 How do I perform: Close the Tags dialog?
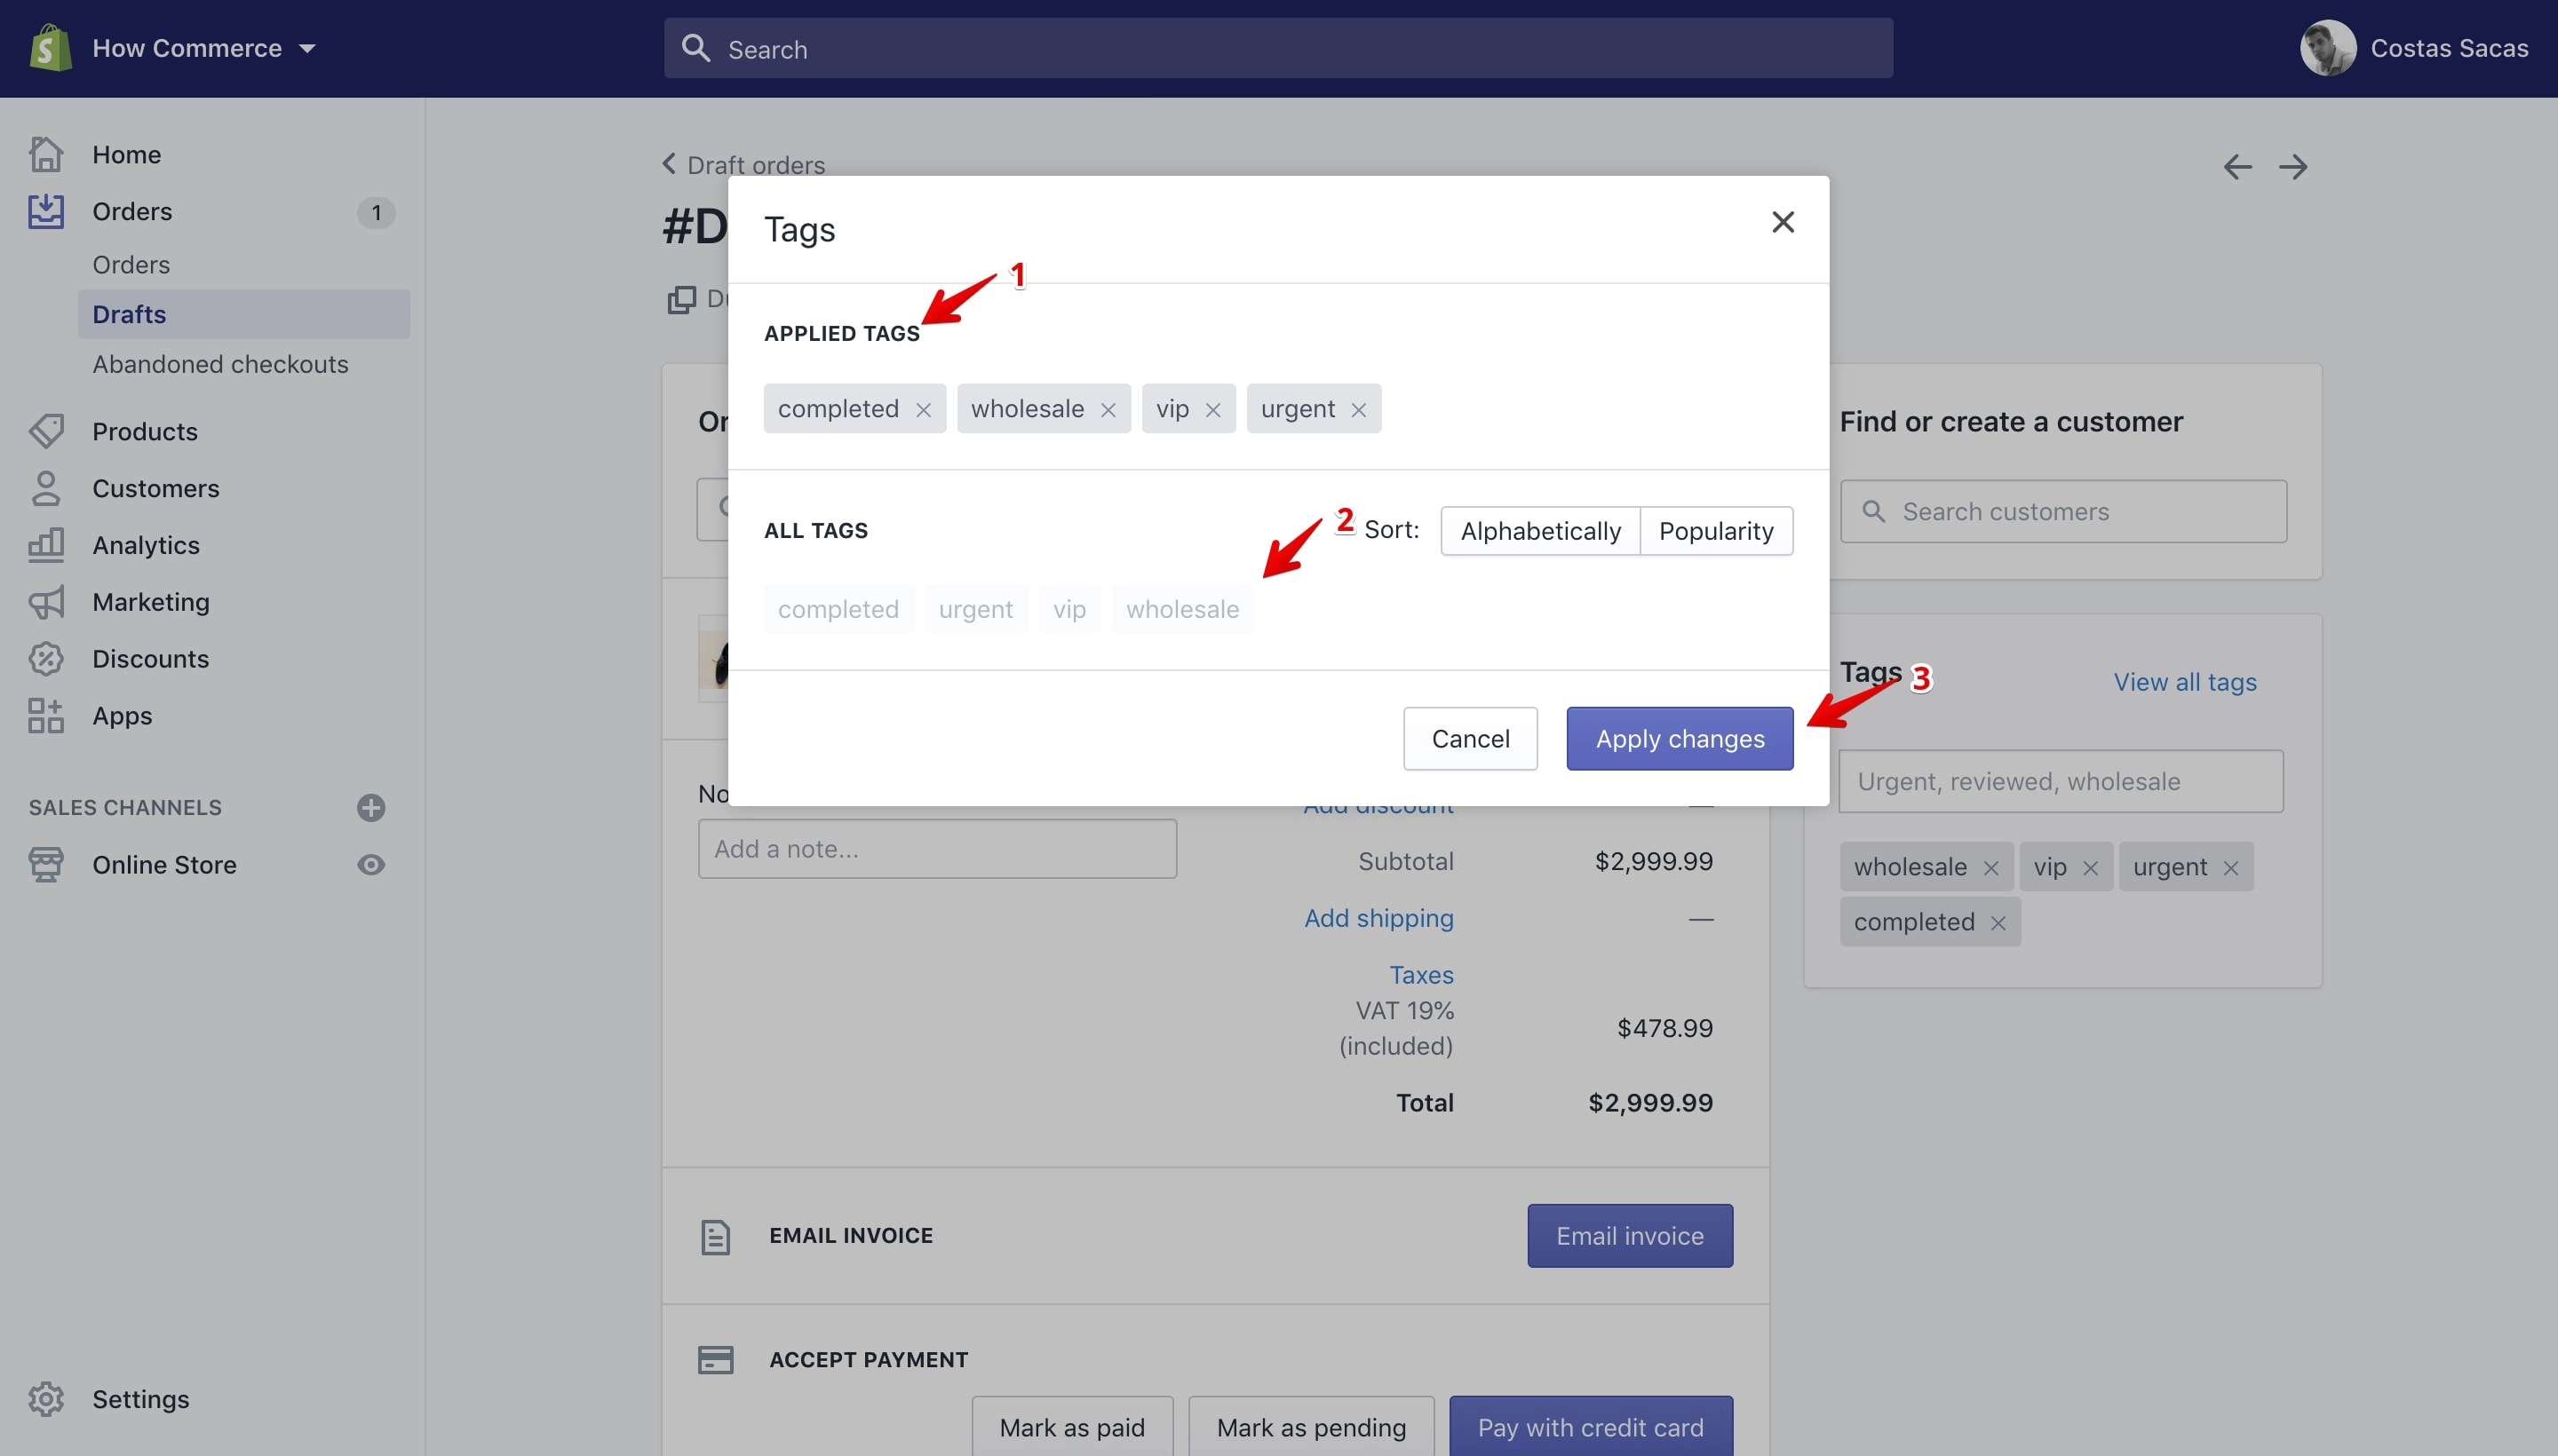1783,222
